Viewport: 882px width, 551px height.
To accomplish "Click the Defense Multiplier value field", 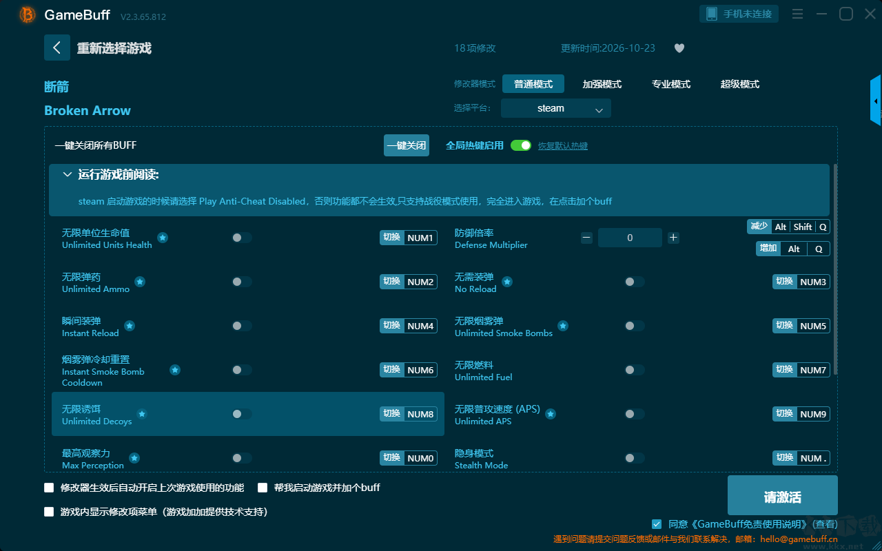I will pos(630,238).
